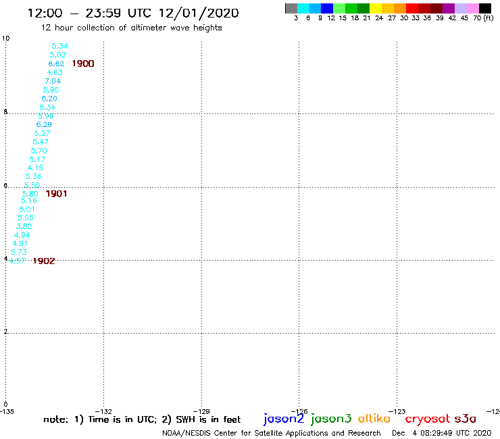The image size is (500, 439).
Task: Select the 5.16 wave height reading
Action: click(28, 201)
